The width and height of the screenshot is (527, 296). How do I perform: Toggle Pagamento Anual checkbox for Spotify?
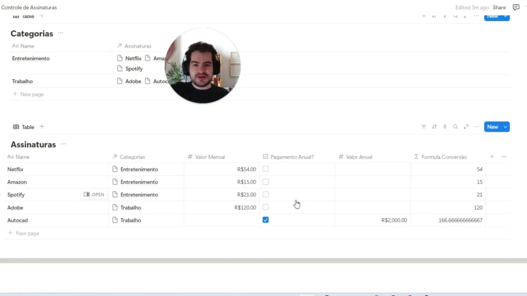click(266, 195)
